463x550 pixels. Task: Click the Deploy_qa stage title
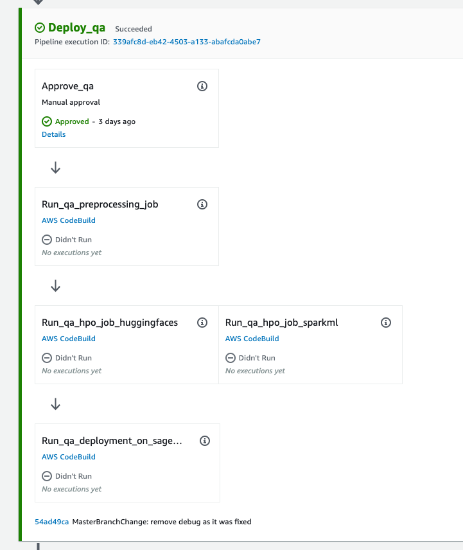click(76, 28)
